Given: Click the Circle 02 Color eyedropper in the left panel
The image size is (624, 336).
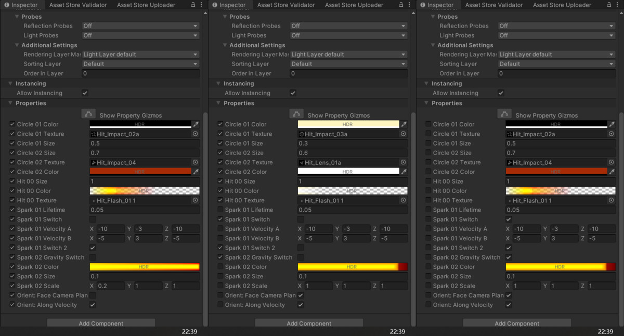Looking at the screenshot, I should [196, 172].
